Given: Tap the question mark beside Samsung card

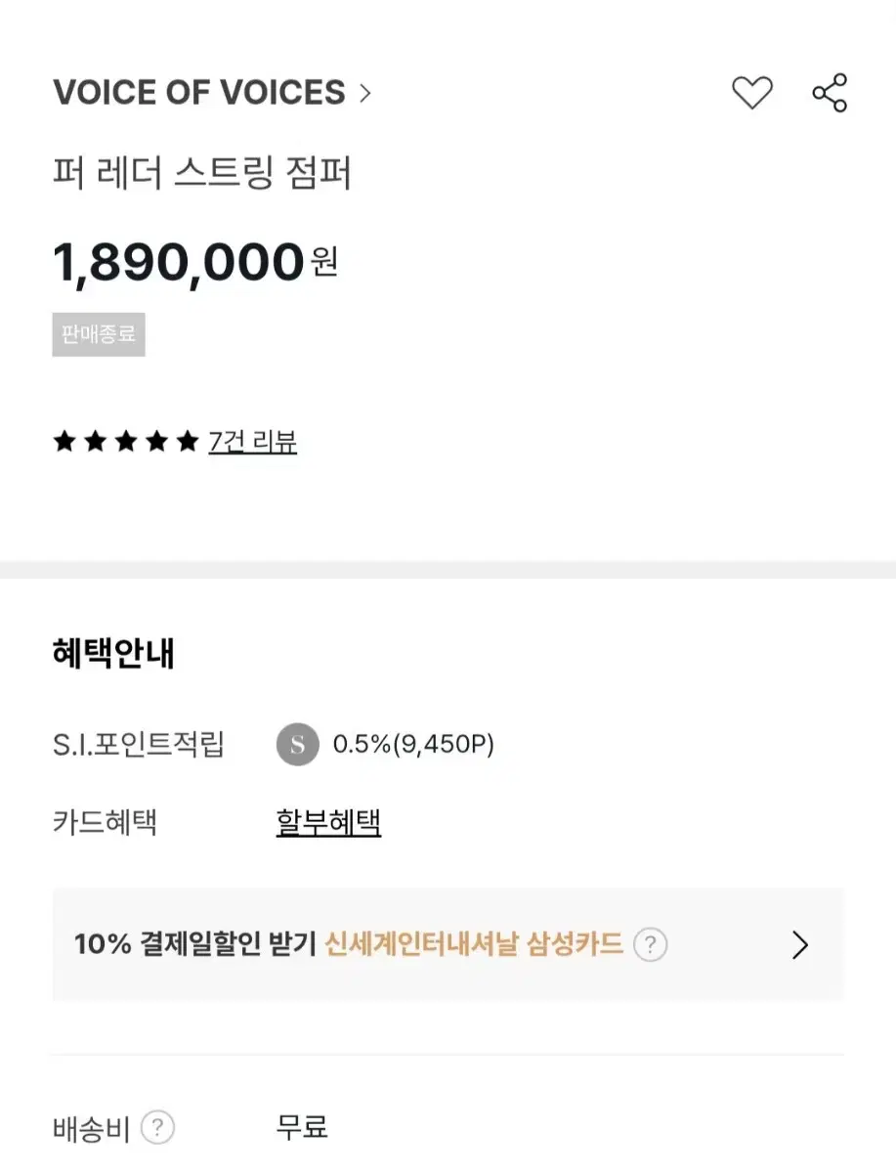Looking at the screenshot, I should coord(650,945).
